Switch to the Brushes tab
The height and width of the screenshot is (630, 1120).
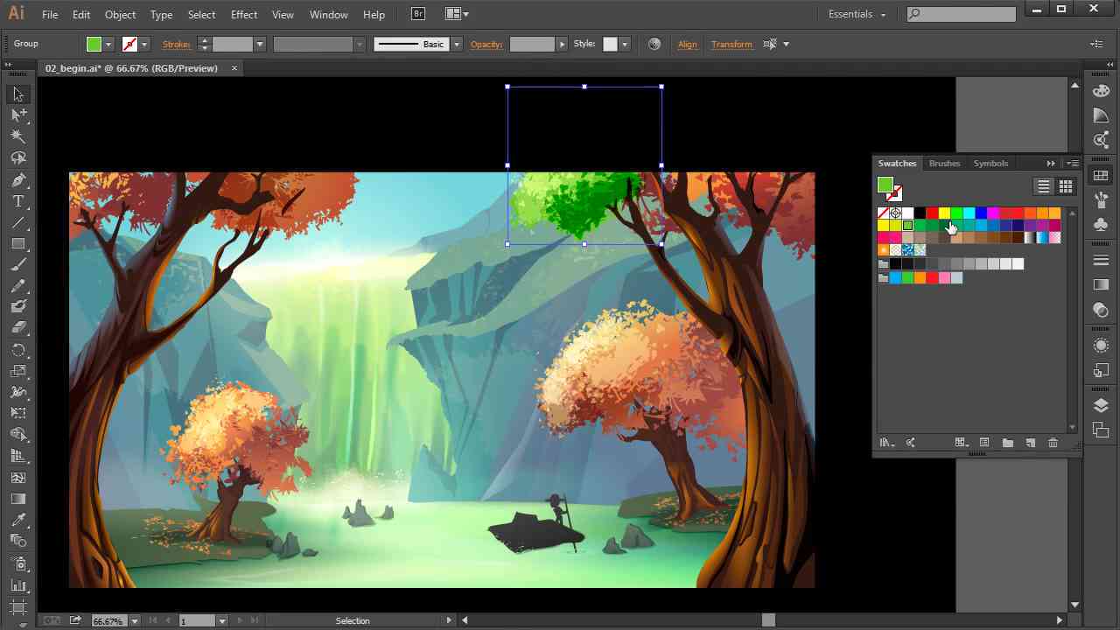click(944, 163)
